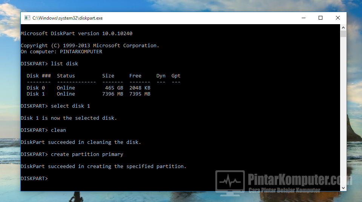362x202 pixels.
Task: Click 'On computer: PINTARKOMPUTER' line
Action: pos(61,52)
